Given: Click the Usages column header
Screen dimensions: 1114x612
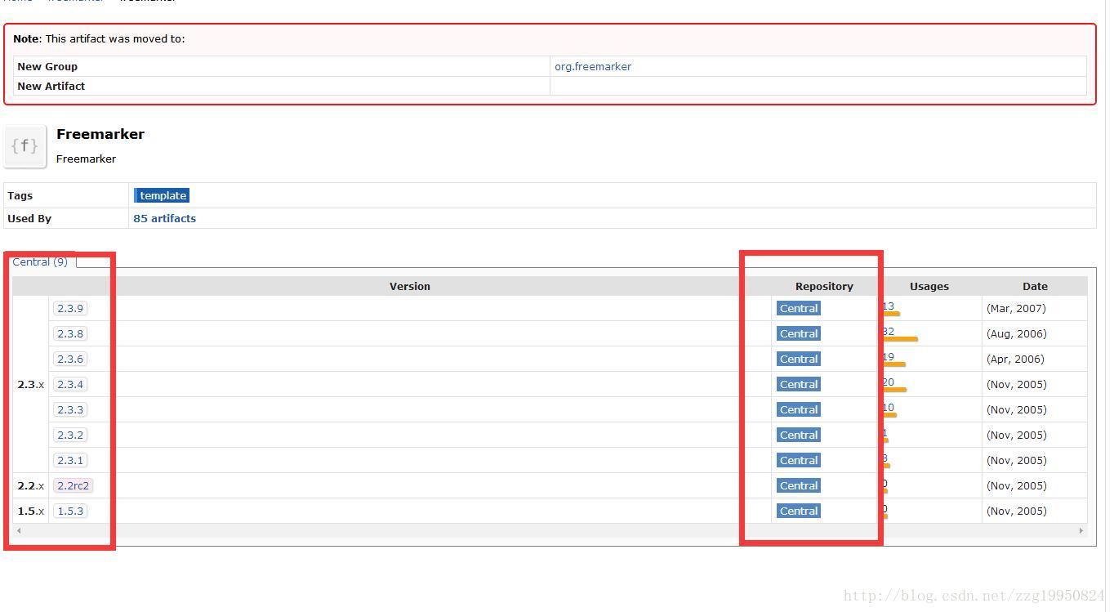Looking at the screenshot, I should point(929,286).
